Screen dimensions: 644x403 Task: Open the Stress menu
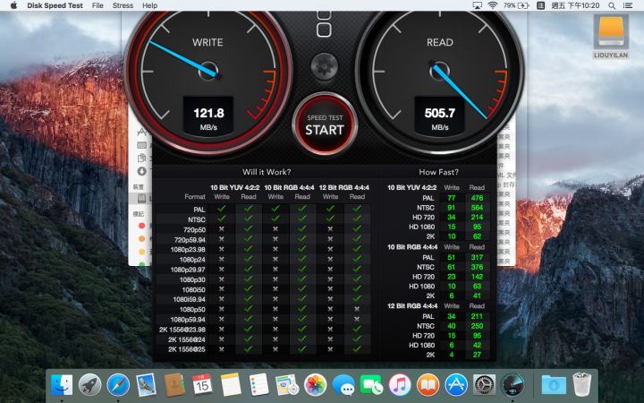click(x=123, y=5)
